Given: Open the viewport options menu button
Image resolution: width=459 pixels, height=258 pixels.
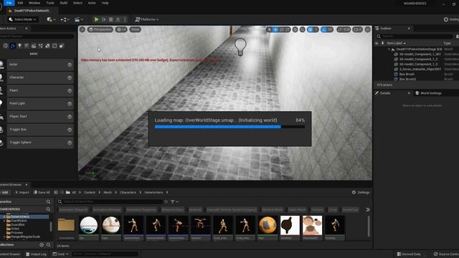Looking at the screenshot, I should [x=82, y=29].
